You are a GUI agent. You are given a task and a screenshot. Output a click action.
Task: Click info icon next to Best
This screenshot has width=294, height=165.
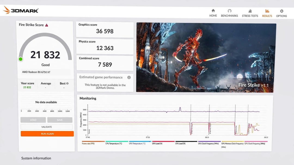[x=67, y=83]
